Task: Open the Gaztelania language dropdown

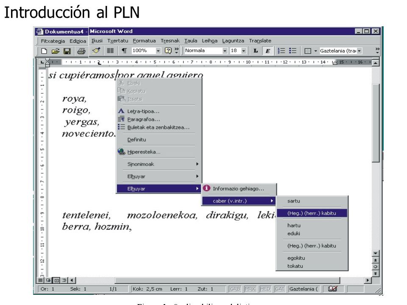Action: pyautogui.click(x=359, y=51)
